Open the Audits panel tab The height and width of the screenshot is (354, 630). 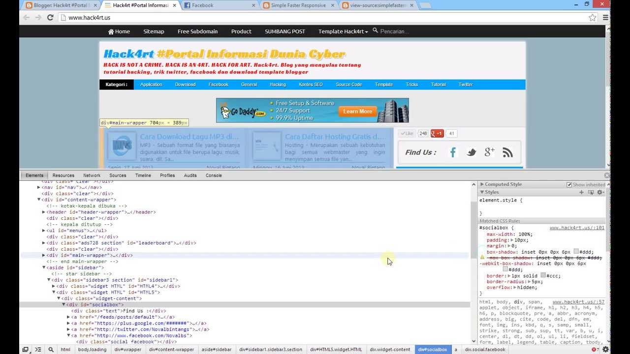(190, 176)
